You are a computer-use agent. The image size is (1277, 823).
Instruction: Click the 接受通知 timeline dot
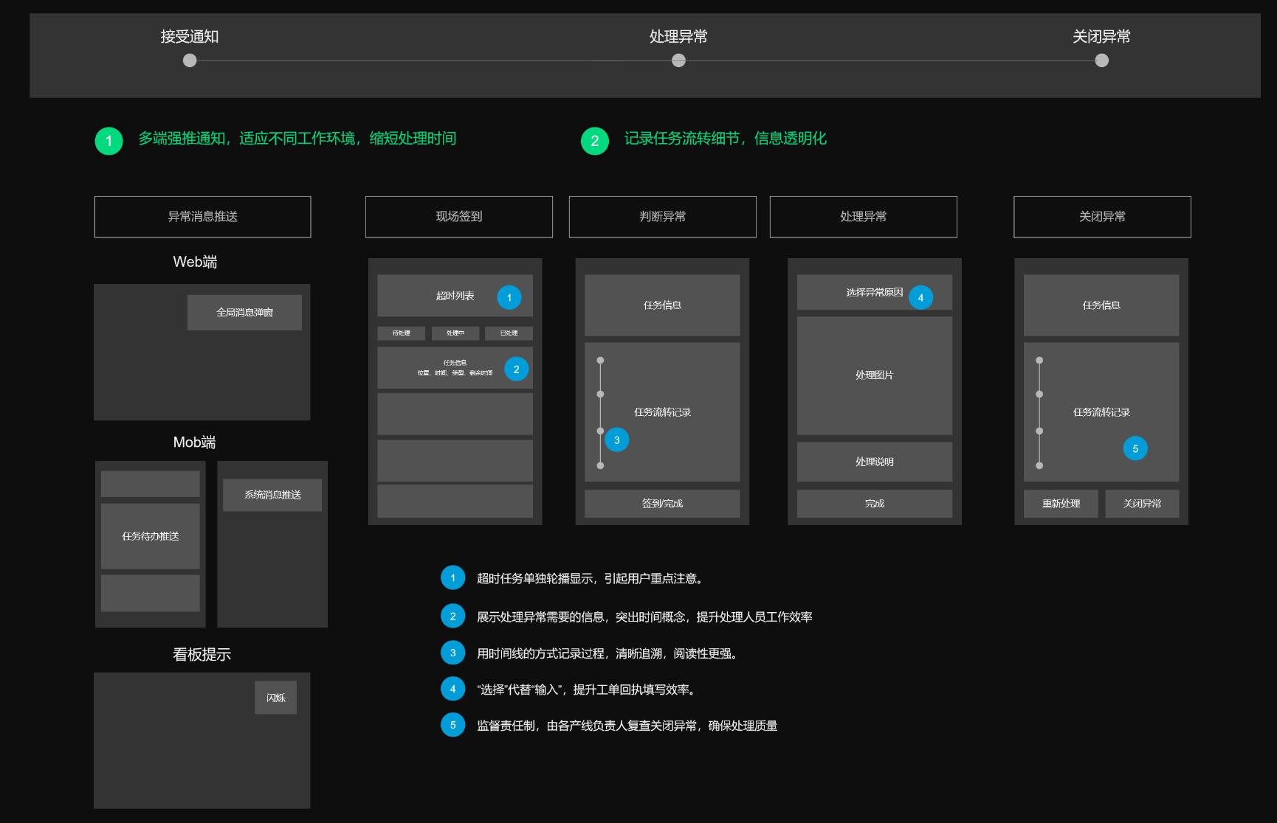(x=190, y=60)
